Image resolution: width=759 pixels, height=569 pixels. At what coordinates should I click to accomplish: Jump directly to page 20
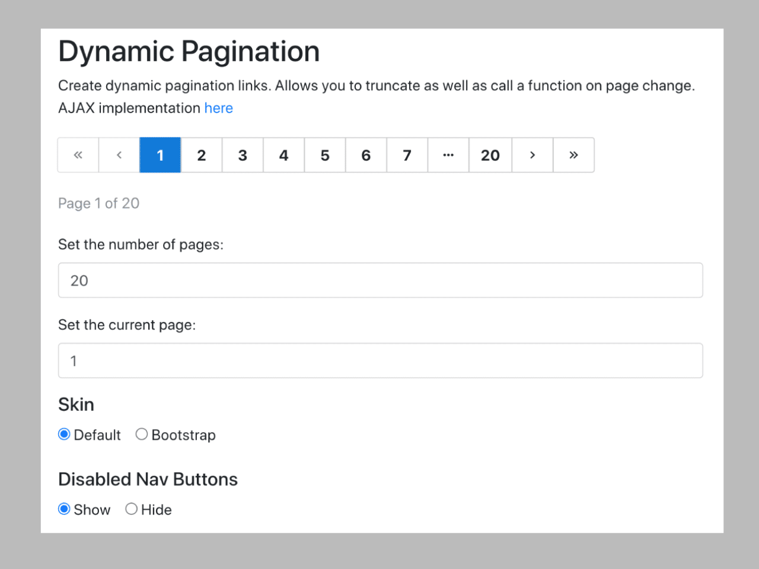click(x=490, y=155)
